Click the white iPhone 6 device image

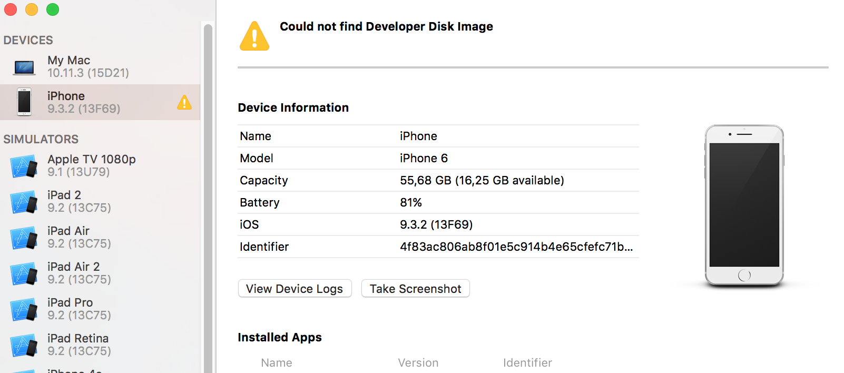coord(744,205)
